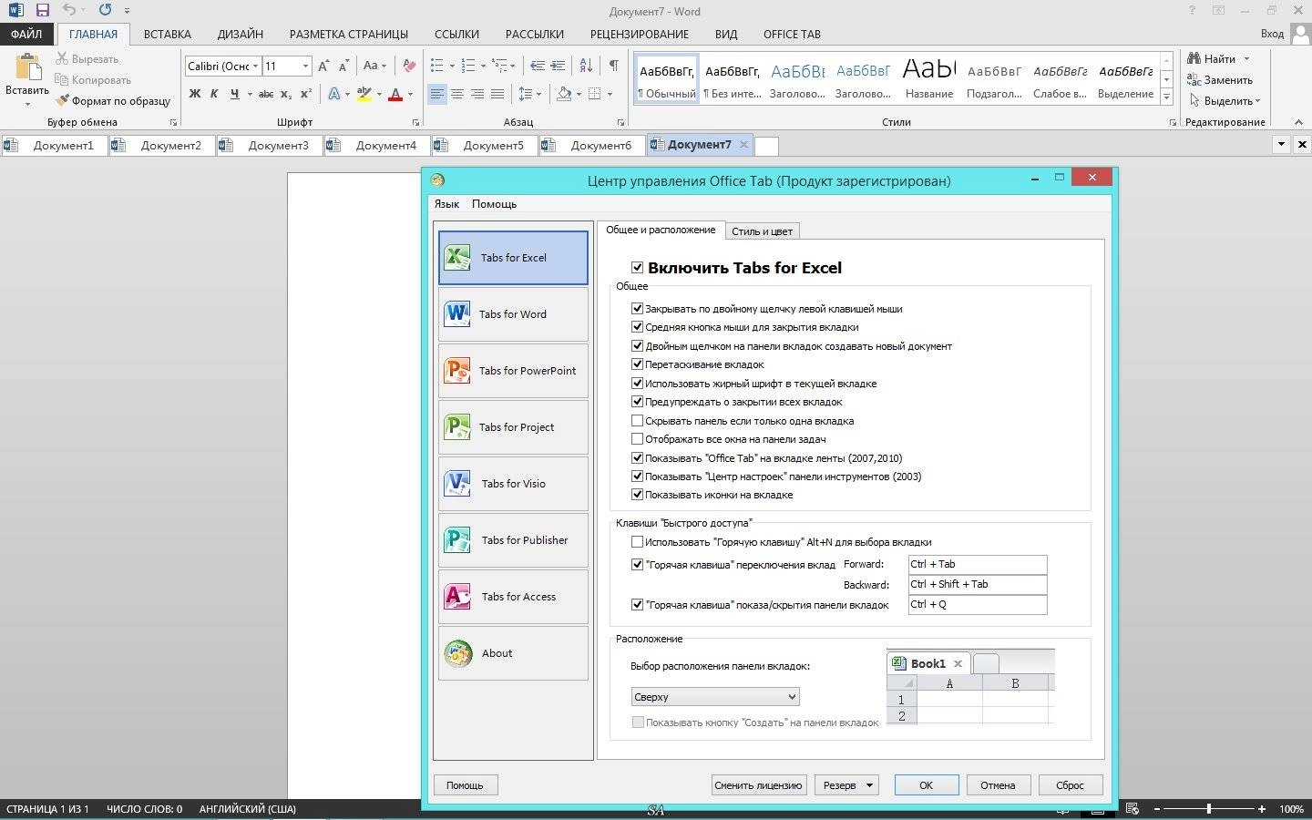Sort text with A-Z icon
This screenshot has height=820, width=1312.
[586, 66]
